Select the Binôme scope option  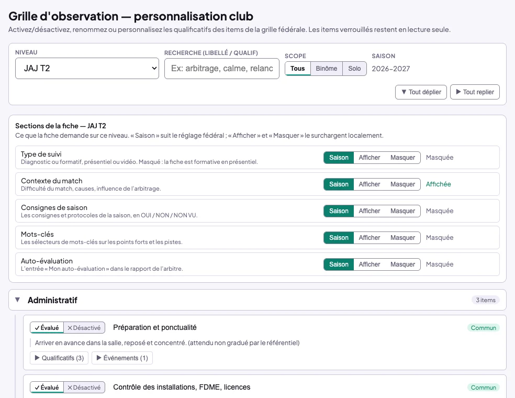pyautogui.click(x=327, y=69)
